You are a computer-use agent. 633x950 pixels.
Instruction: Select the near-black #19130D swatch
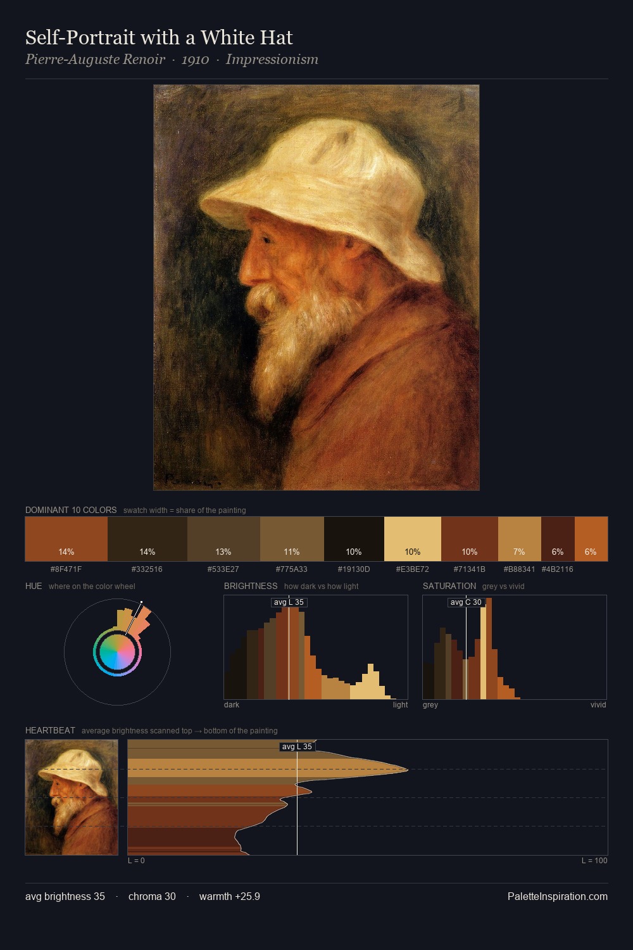point(354,539)
